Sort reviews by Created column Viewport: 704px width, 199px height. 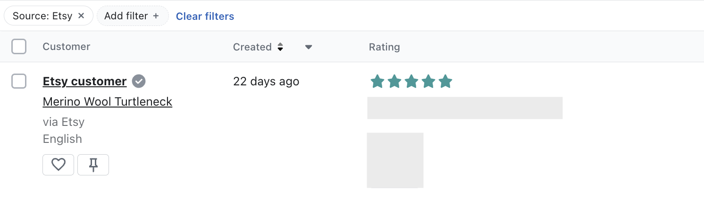point(280,47)
